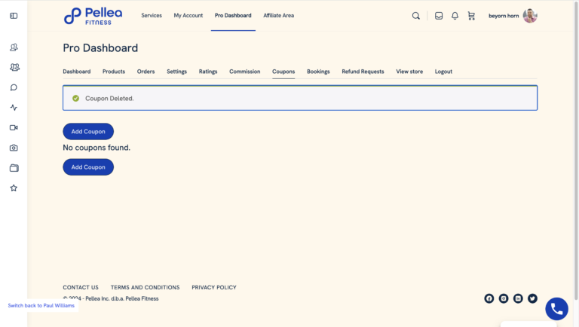Image resolution: width=579 pixels, height=327 pixels.
Task: Open the search magnifier icon
Action: [416, 16]
